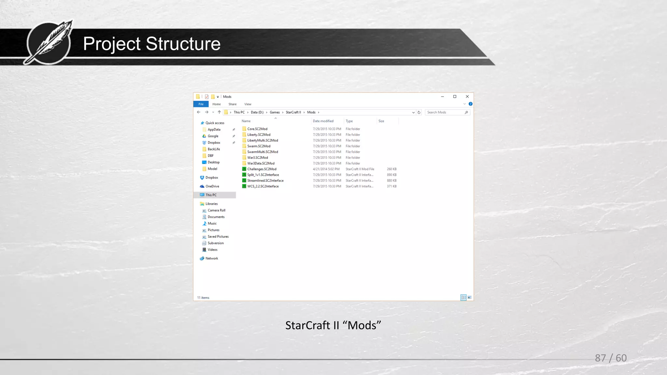Select the War3.SC2Mod folder icon

(x=244, y=158)
